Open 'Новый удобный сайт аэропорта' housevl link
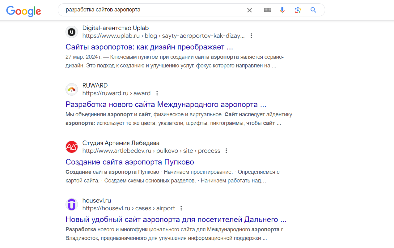Viewport: 394px width, 248px height. pyautogui.click(x=176, y=220)
